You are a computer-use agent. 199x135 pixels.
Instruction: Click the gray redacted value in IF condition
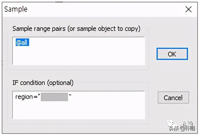click(54, 97)
